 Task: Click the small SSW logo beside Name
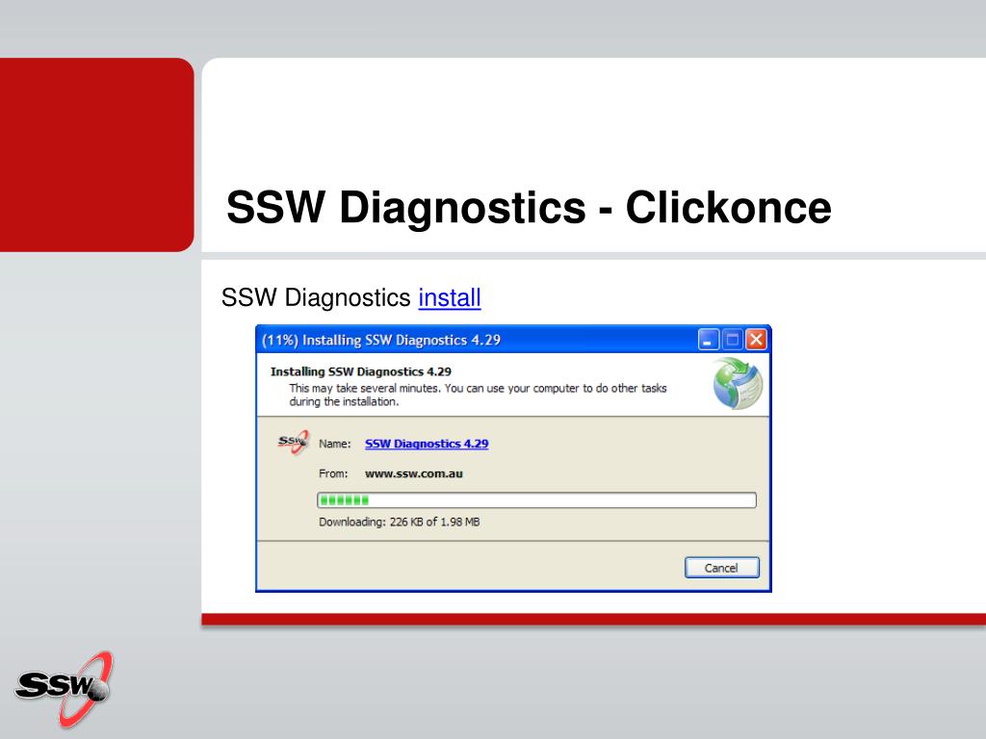point(294,443)
